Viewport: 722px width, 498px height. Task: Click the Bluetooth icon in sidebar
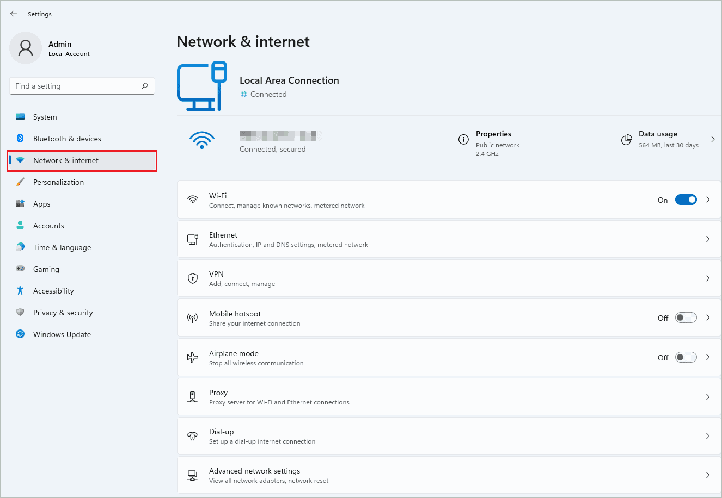20,139
